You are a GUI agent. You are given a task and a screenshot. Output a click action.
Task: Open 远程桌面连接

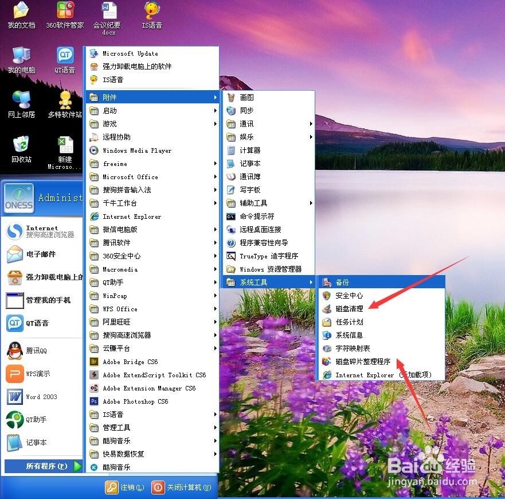(x=269, y=229)
